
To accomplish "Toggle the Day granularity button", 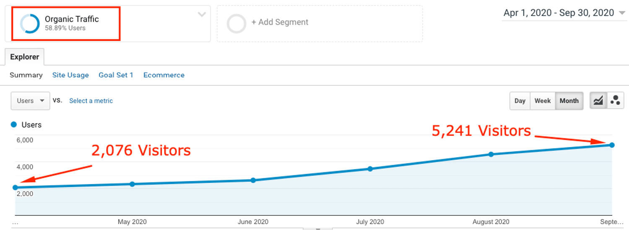I will coord(520,101).
